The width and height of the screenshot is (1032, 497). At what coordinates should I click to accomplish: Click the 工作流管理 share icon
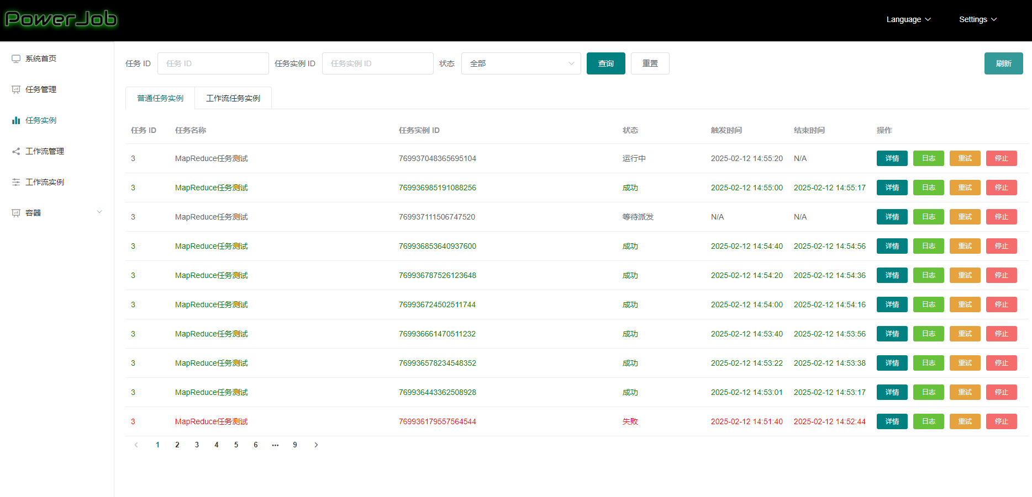[x=16, y=151]
